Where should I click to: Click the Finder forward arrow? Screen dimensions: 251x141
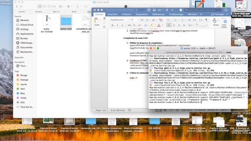point(21,6)
